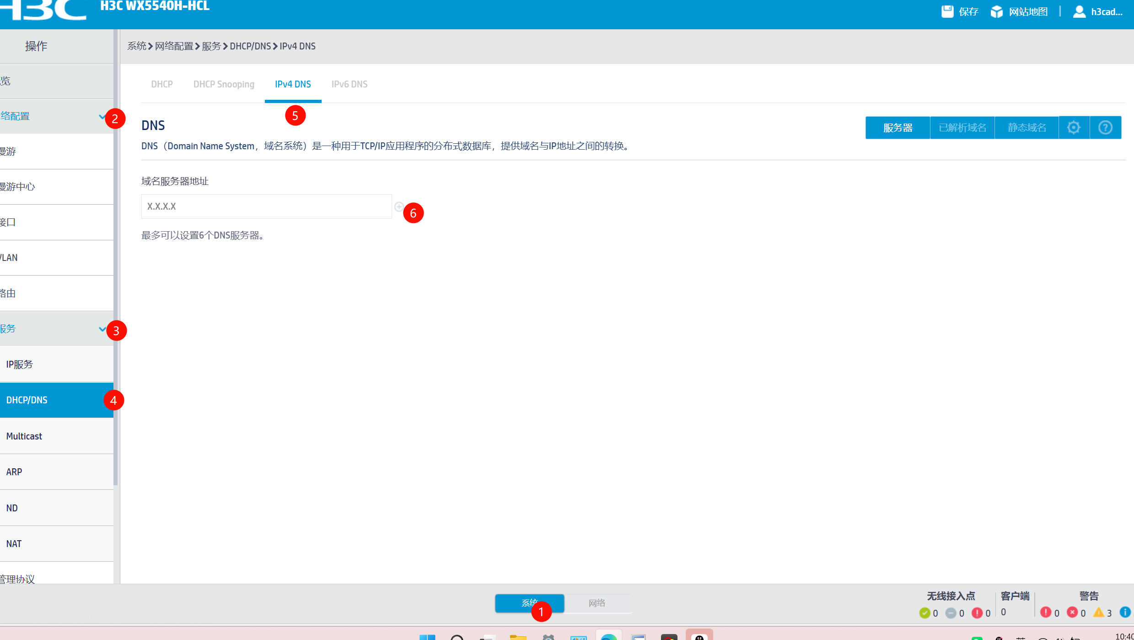Open the DHCP Snooping tab
1134x640 pixels.
(224, 84)
